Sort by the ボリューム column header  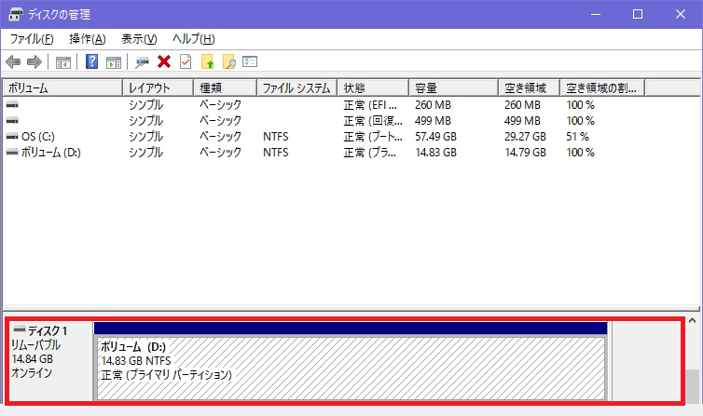coord(62,88)
